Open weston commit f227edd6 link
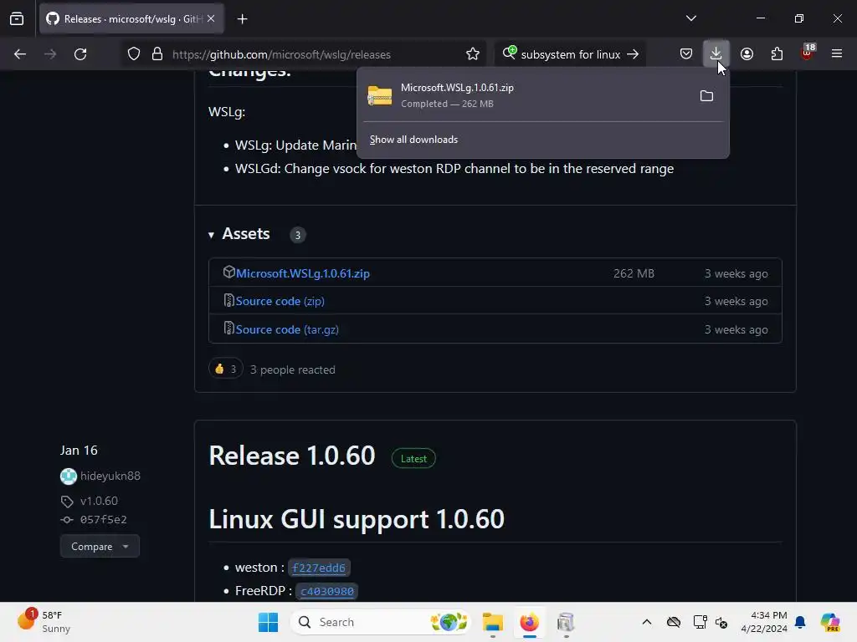This screenshot has height=642, width=857. coord(319,568)
